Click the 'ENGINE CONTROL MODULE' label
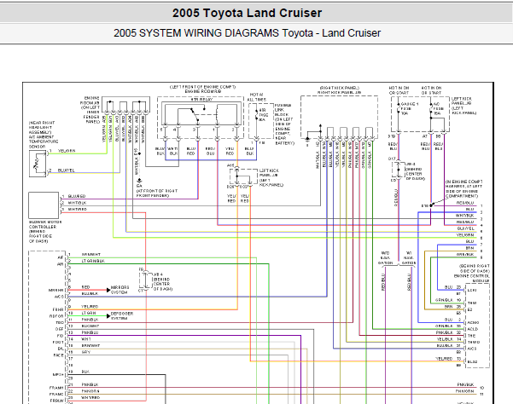Screen dimensions: 513x404 coord(472,278)
